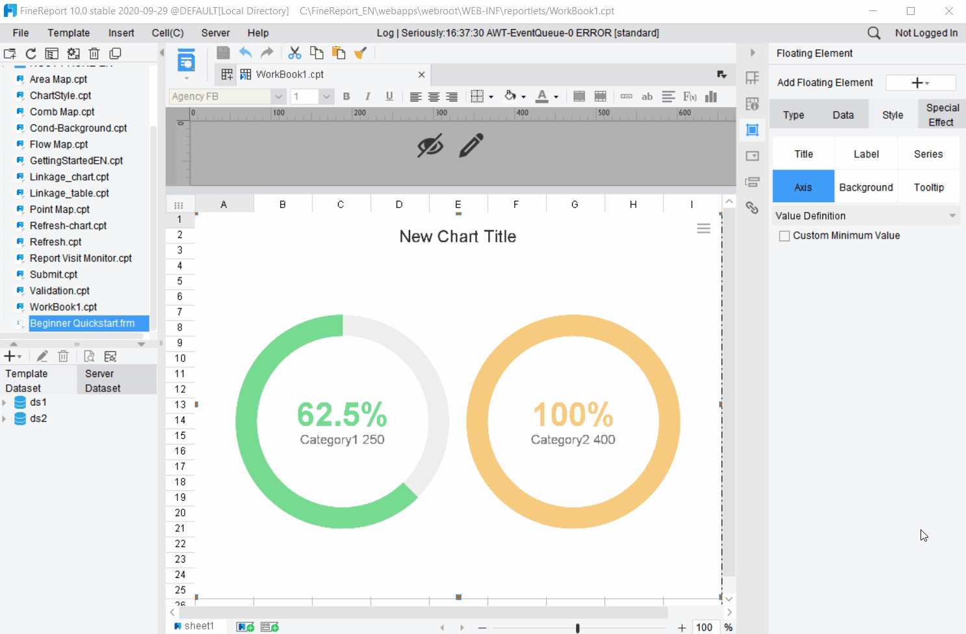Edit the selected dataset with the pencil icon

point(41,356)
